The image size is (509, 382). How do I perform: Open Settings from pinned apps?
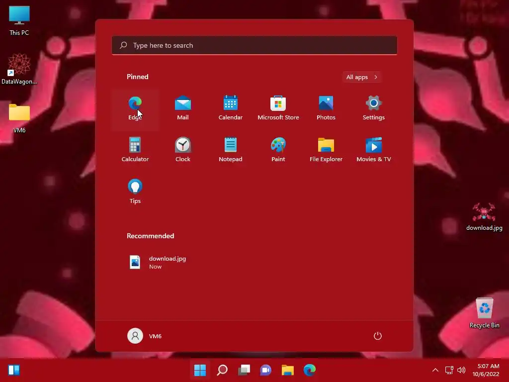click(x=374, y=109)
